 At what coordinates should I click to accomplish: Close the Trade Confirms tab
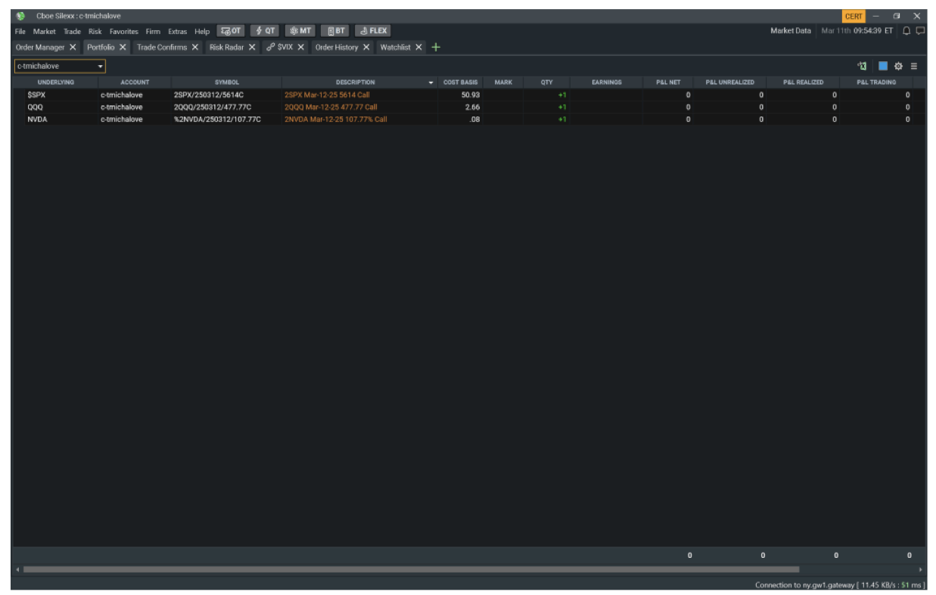pyautogui.click(x=195, y=47)
